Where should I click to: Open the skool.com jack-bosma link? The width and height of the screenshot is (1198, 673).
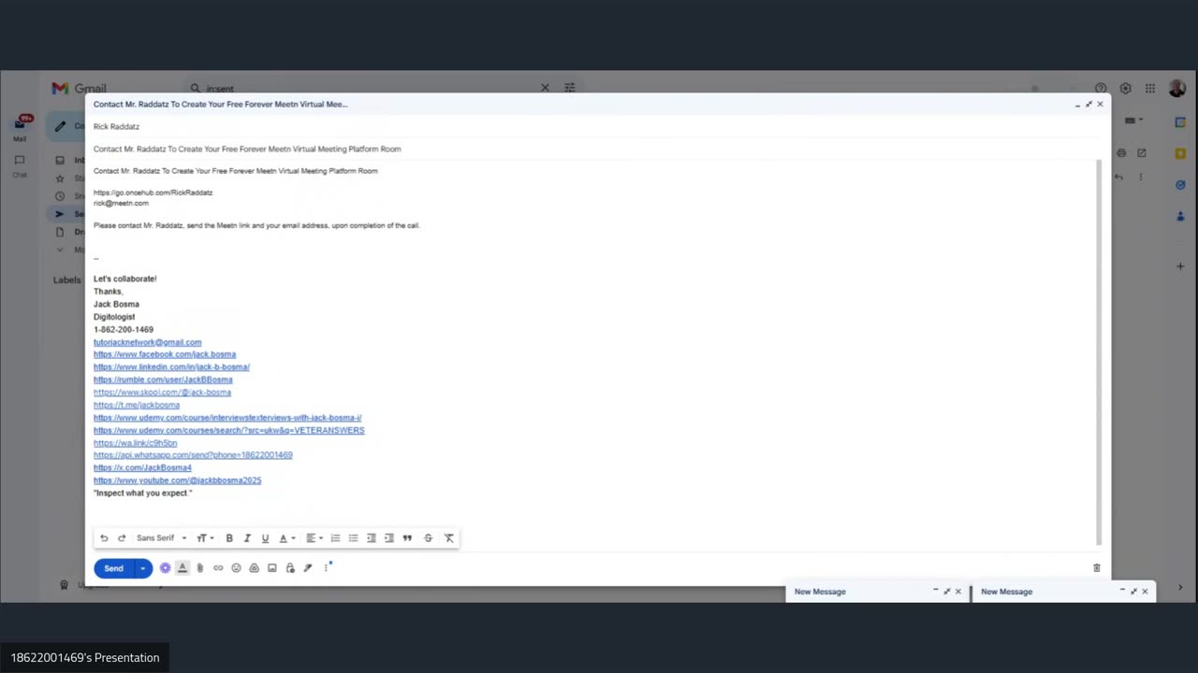pos(162,393)
